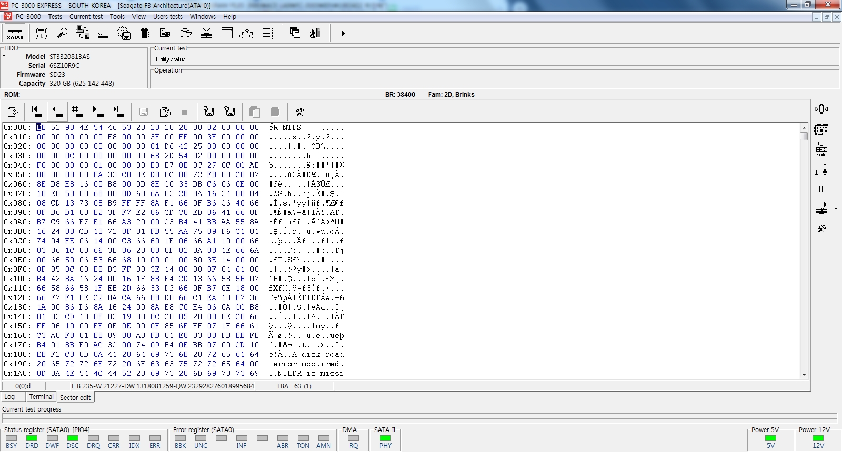Go to the previous sector
This screenshot has height=452, width=842.
57,111
